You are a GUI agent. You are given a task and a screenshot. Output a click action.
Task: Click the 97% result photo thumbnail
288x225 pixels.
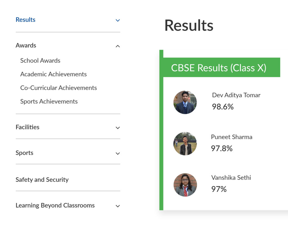[185, 185]
